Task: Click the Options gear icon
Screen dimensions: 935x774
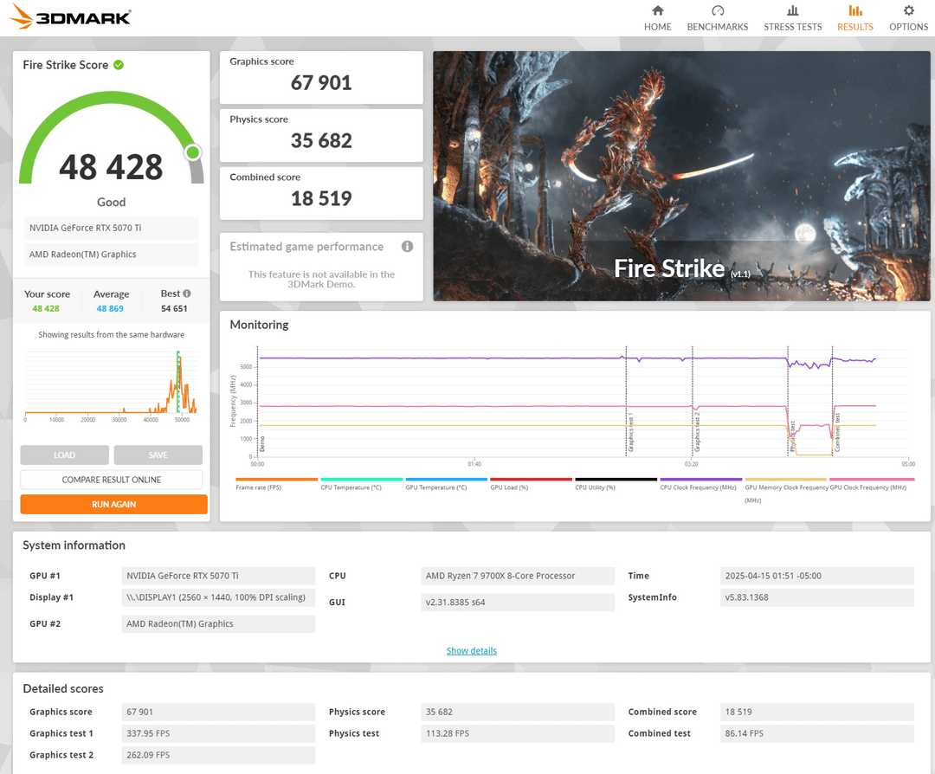Action: (908, 10)
